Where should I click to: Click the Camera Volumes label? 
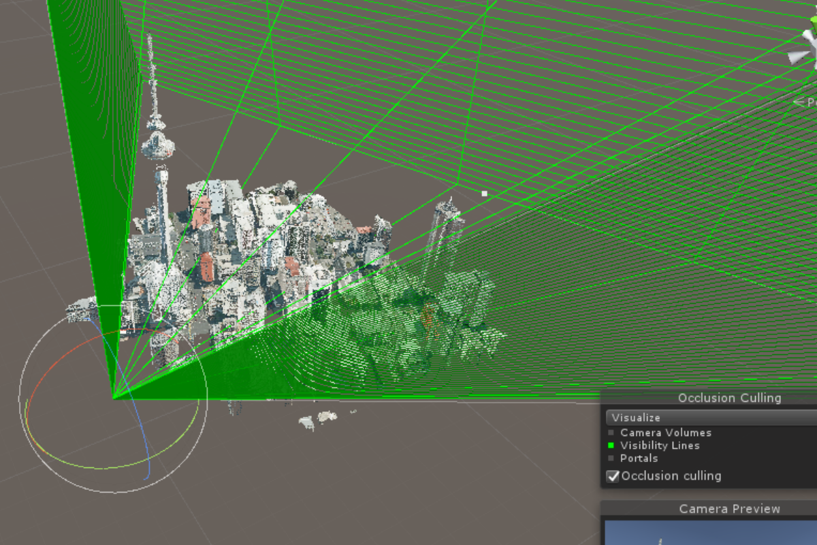point(666,433)
